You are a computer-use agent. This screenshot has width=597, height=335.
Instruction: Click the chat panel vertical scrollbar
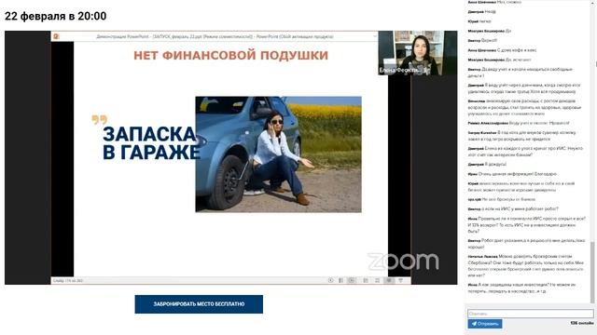coord(592,272)
